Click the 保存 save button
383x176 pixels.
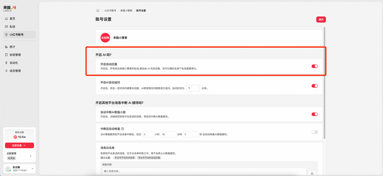pyautogui.click(x=321, y=19)
